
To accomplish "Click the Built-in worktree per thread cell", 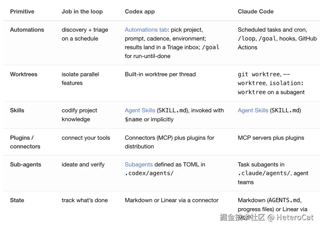I will pos(160,74).
